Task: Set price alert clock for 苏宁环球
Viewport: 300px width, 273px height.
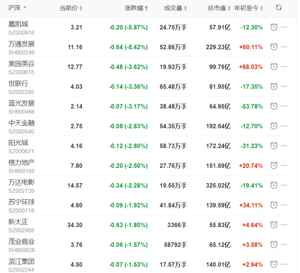Action: pos(274,205)
